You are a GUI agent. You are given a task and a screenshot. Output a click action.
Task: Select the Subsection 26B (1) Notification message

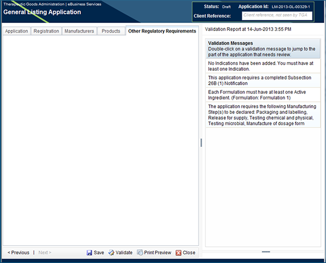click(x=264, y=81)
